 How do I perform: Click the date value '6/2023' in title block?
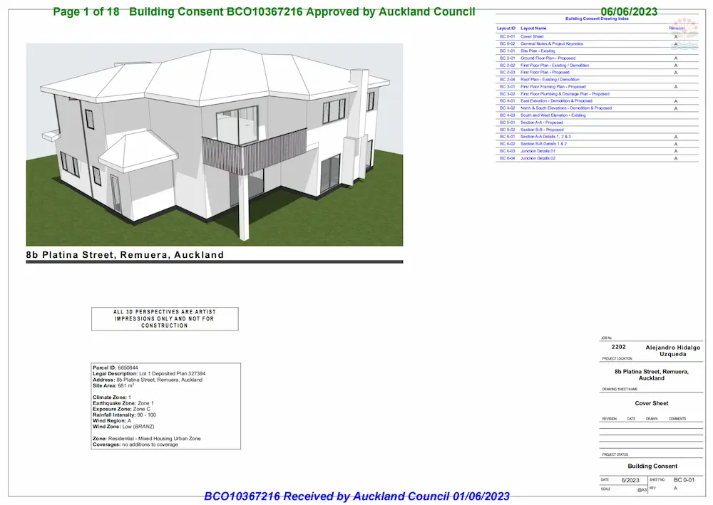click(x=630, y=481)
